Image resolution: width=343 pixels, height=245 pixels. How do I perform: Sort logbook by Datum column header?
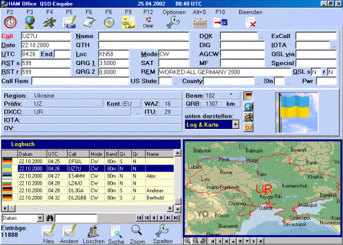click(32, 154)
